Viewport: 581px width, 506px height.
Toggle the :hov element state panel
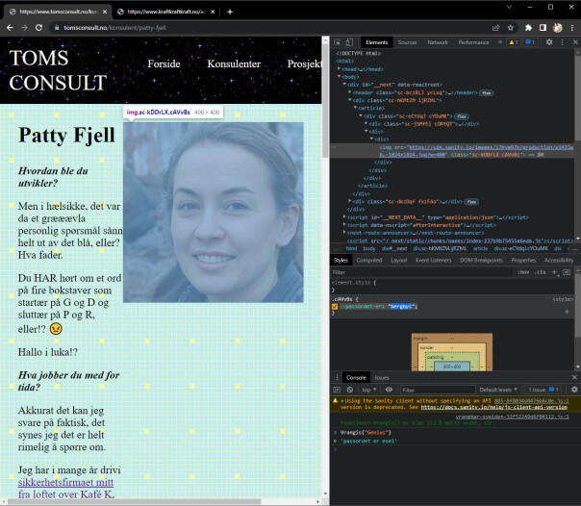(x=523, y=272)
